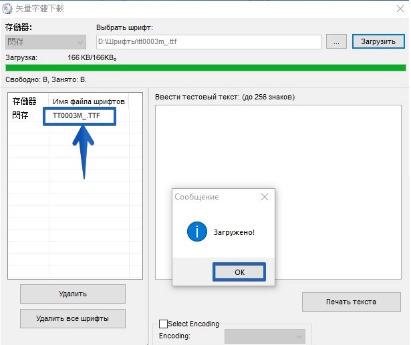Click the 存儲器 column header in the font list

(25, 101)
